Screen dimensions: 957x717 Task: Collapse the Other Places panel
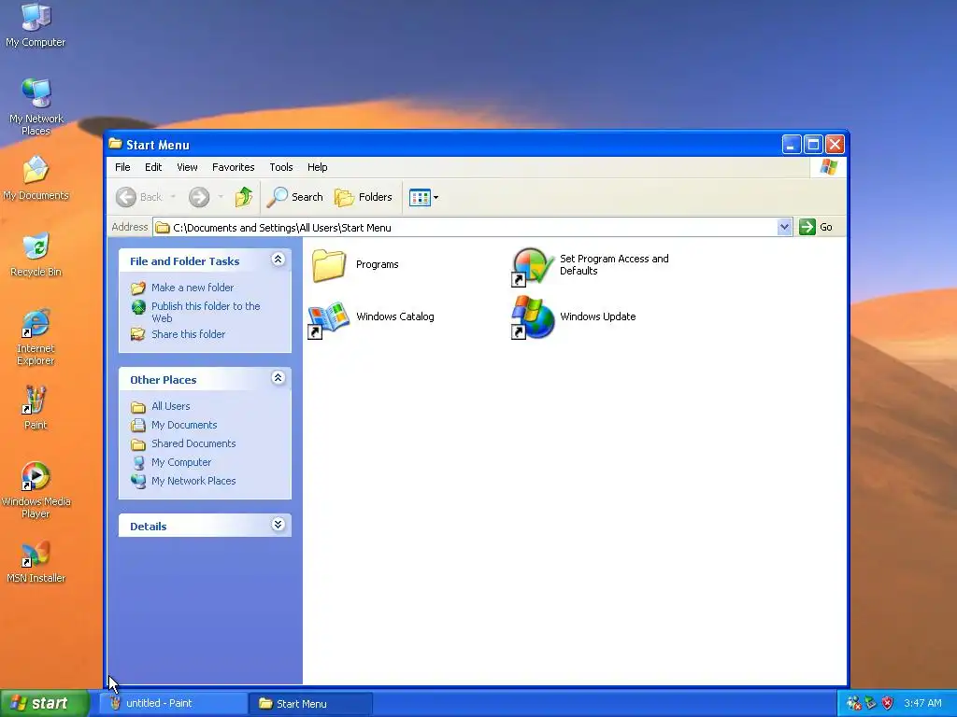tap(278, 378)
